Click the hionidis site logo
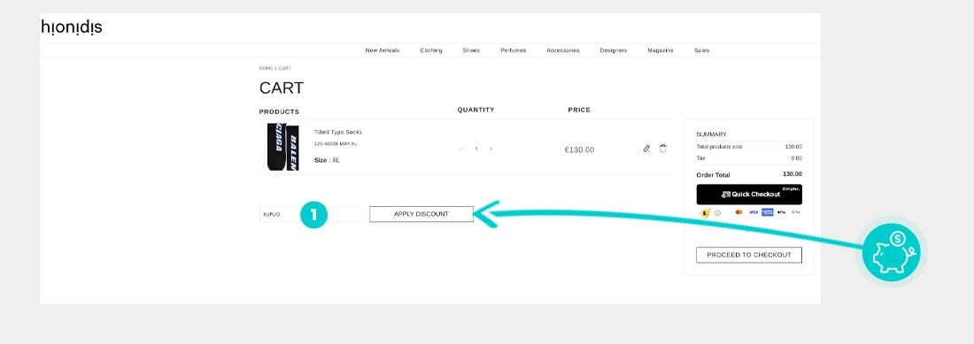 point(72,27)
